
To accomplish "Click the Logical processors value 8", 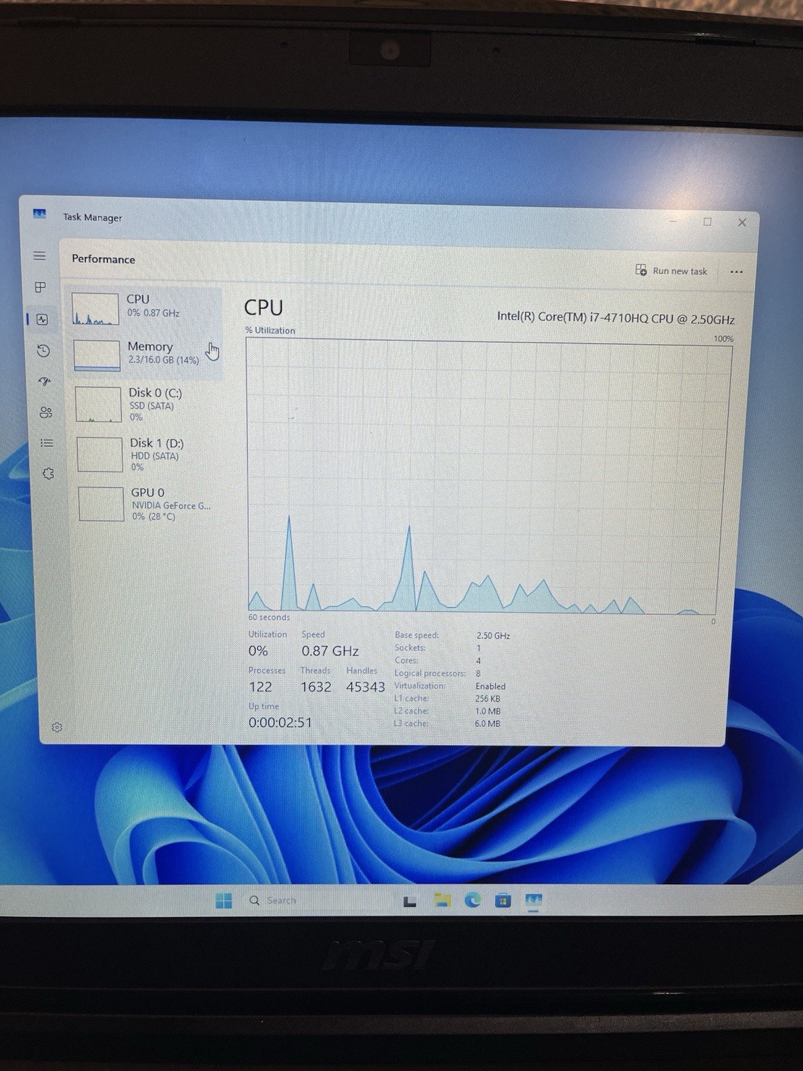I will [x=478, y=673].
